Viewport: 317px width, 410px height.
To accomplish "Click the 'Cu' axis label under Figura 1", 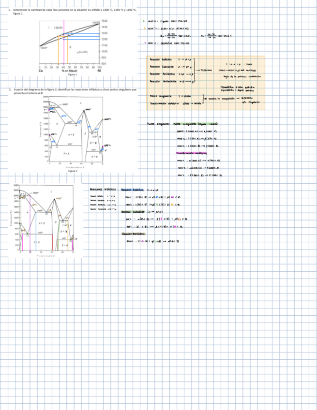I will click(x=40, y=70).
